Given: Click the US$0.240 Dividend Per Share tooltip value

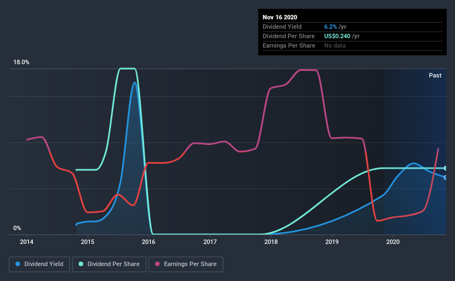Looking at the screenshot, I should click(x=337, y=36).
